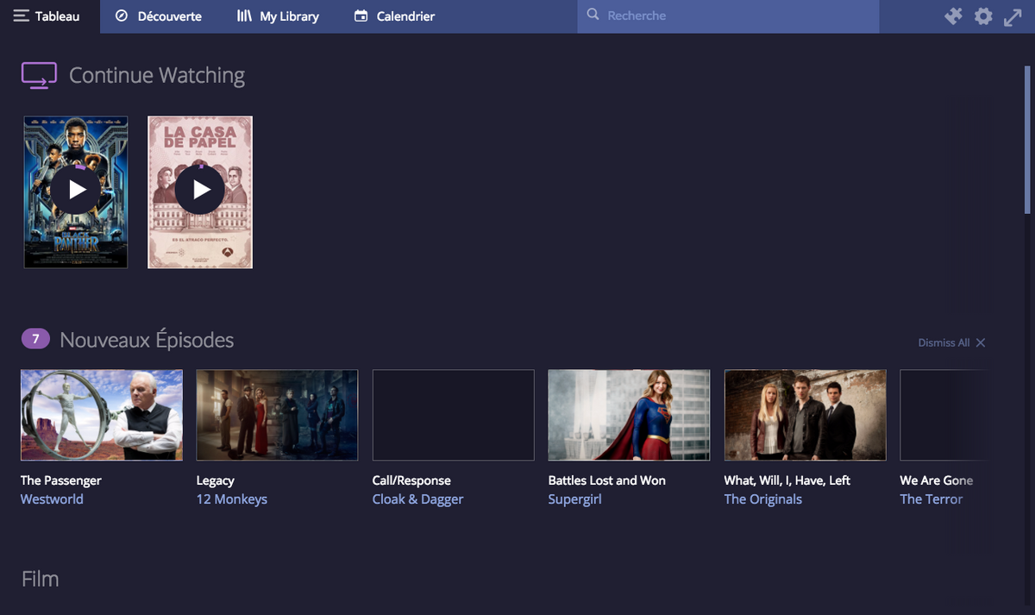Click the "Nouveaux Épisodes" heading
The height and width of the screenshot is (615, 1035).
point(147,340)
